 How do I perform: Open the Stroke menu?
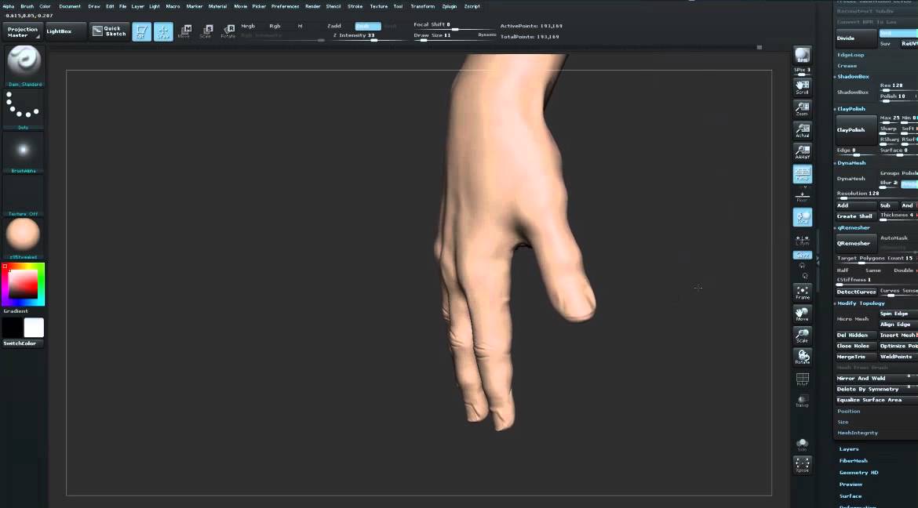(x=355, y=6)
